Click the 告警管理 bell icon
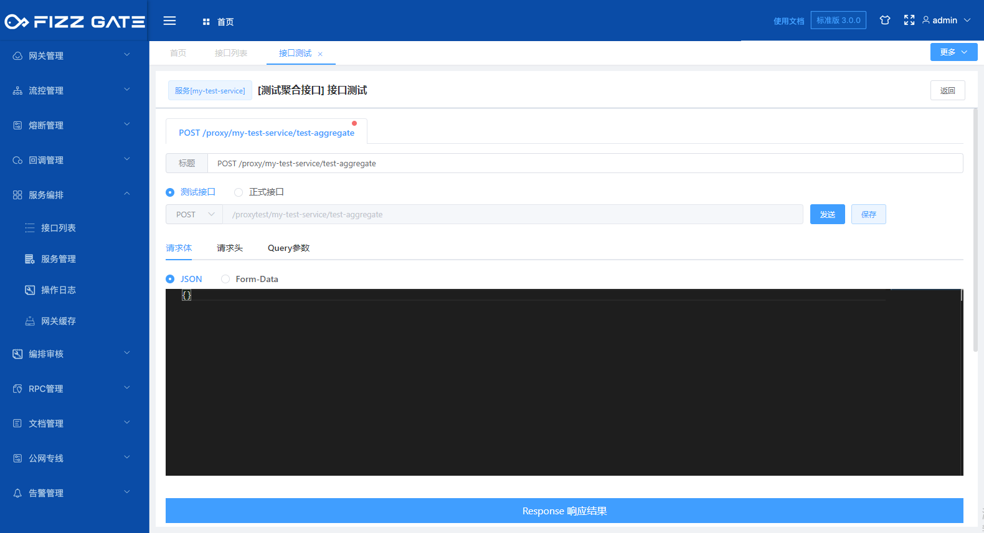Image resolution: width=984 pixels, height=533 pixels. point(17,493)
